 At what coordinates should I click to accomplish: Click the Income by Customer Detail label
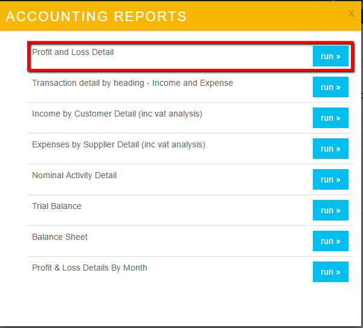[x=117, y=114]
